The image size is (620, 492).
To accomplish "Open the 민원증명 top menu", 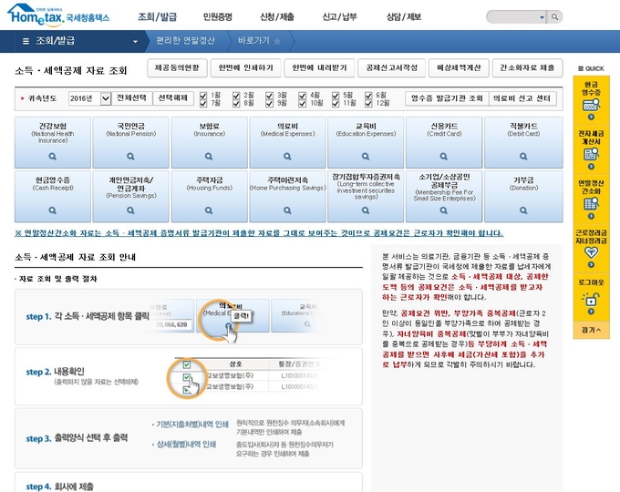I will pos(217,17).
